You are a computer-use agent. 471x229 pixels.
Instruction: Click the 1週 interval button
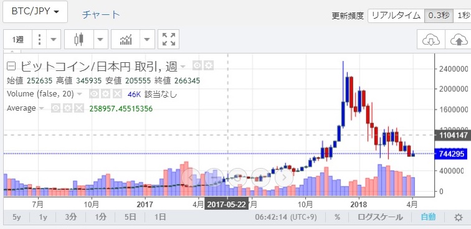coord(17,39)
